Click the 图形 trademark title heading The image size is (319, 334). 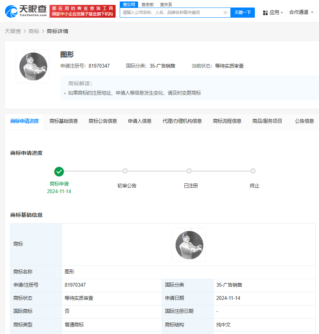click(67, 54)
